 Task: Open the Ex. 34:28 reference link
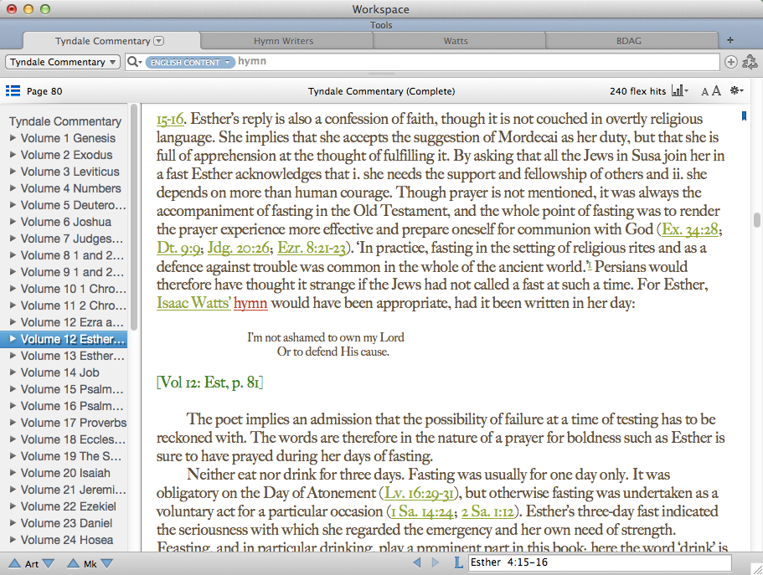pyautogui.click(x=690, y=229)
